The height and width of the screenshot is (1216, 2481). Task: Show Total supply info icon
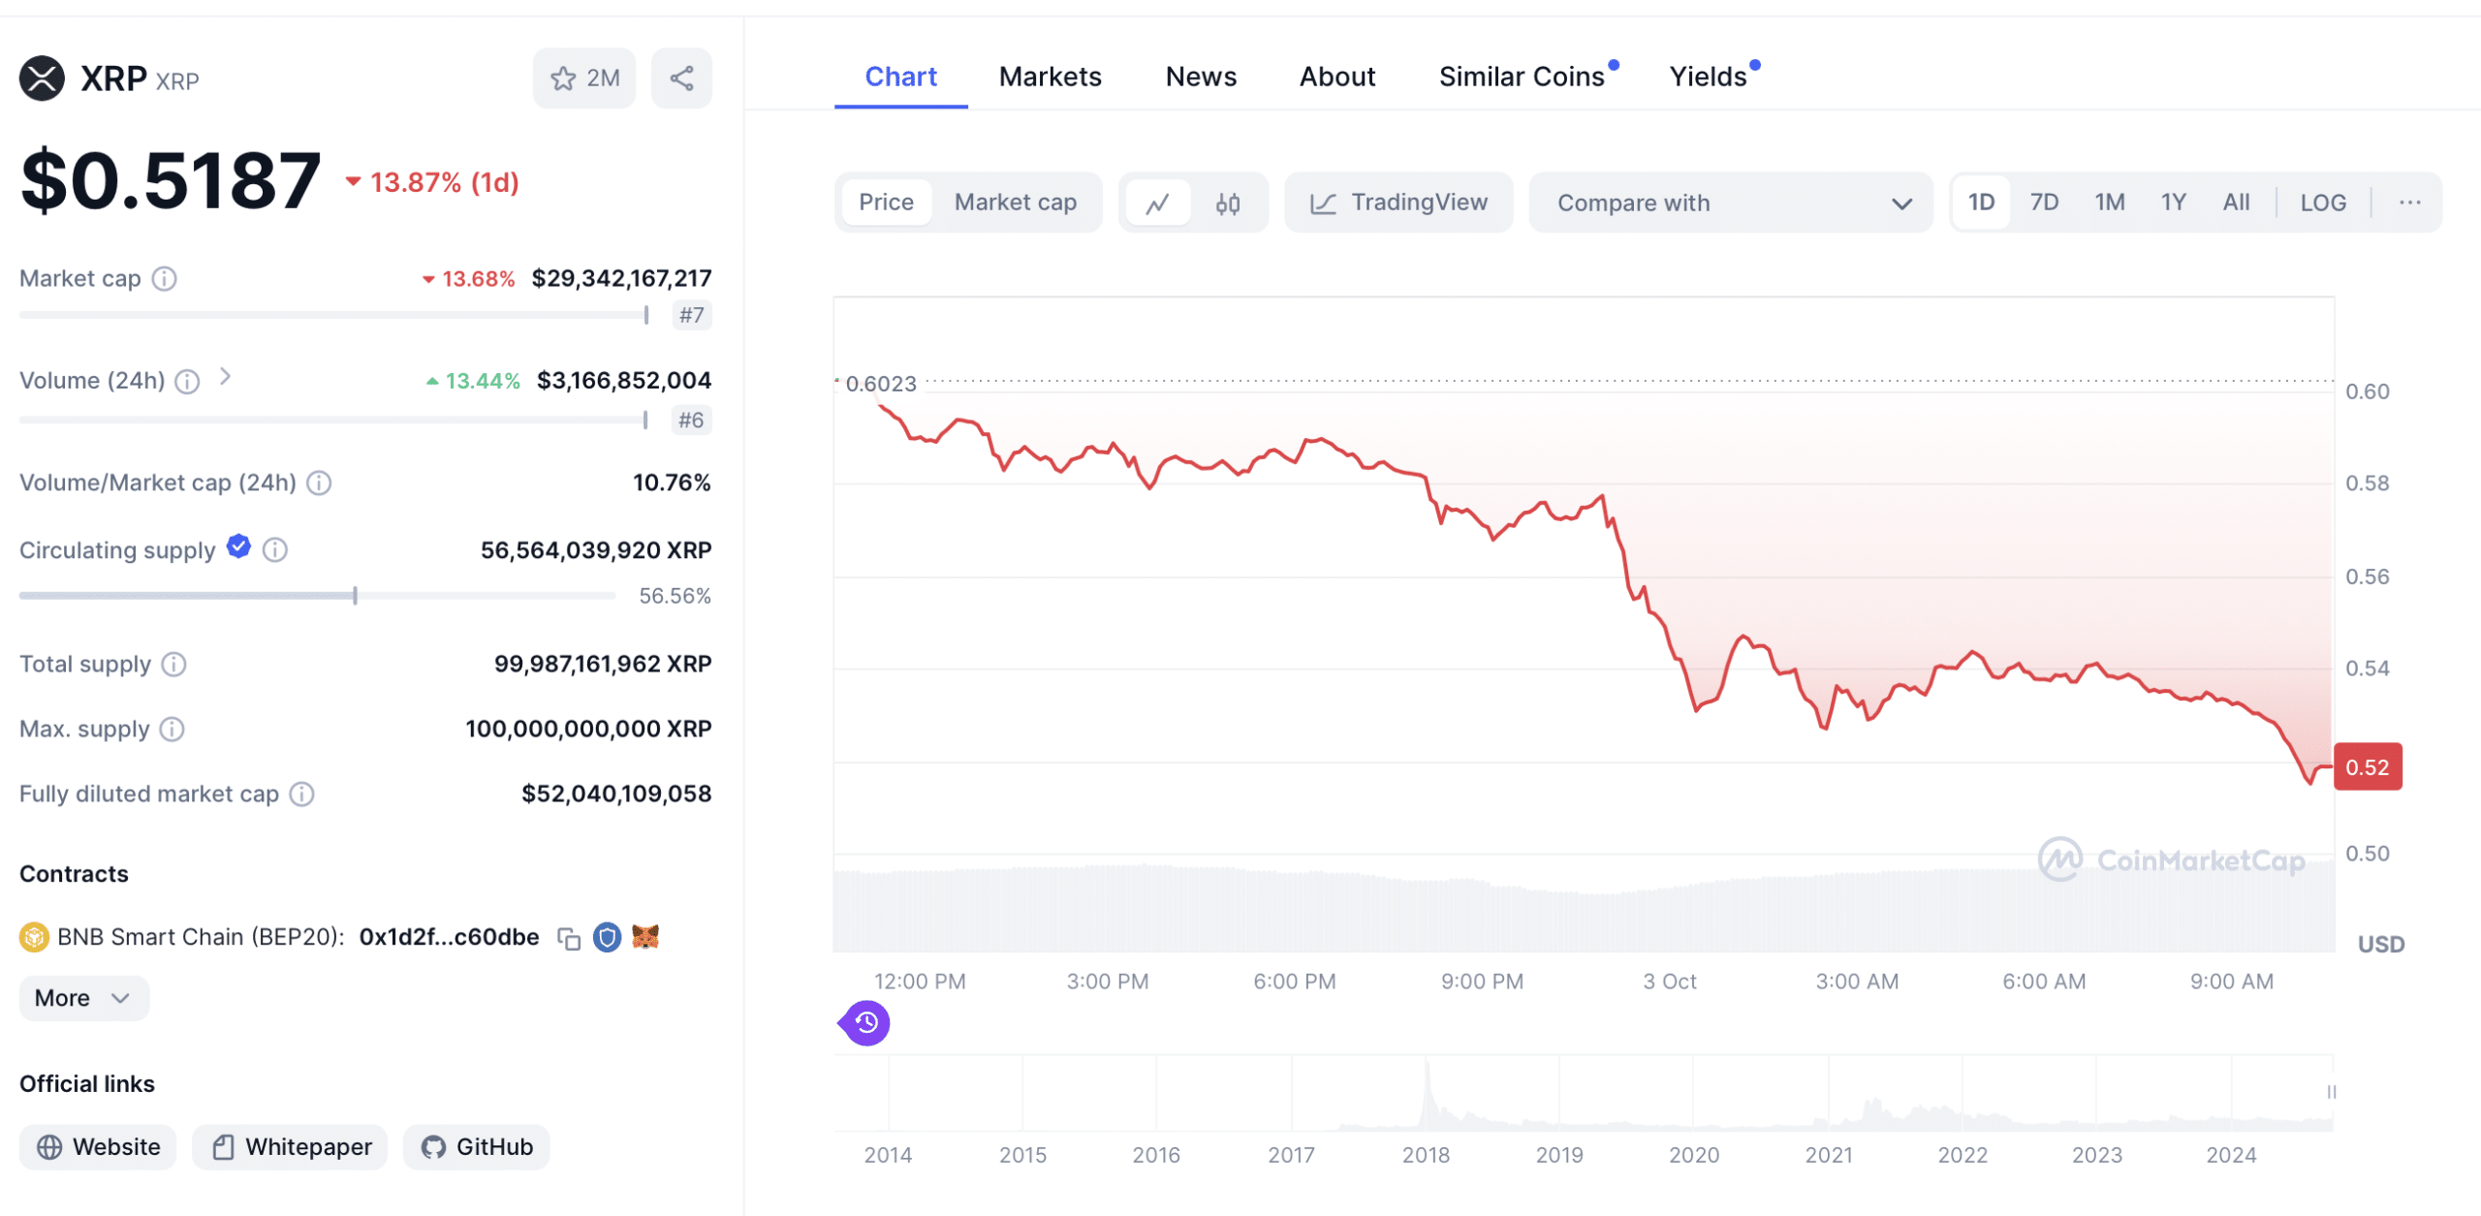[x=173, y=665]
